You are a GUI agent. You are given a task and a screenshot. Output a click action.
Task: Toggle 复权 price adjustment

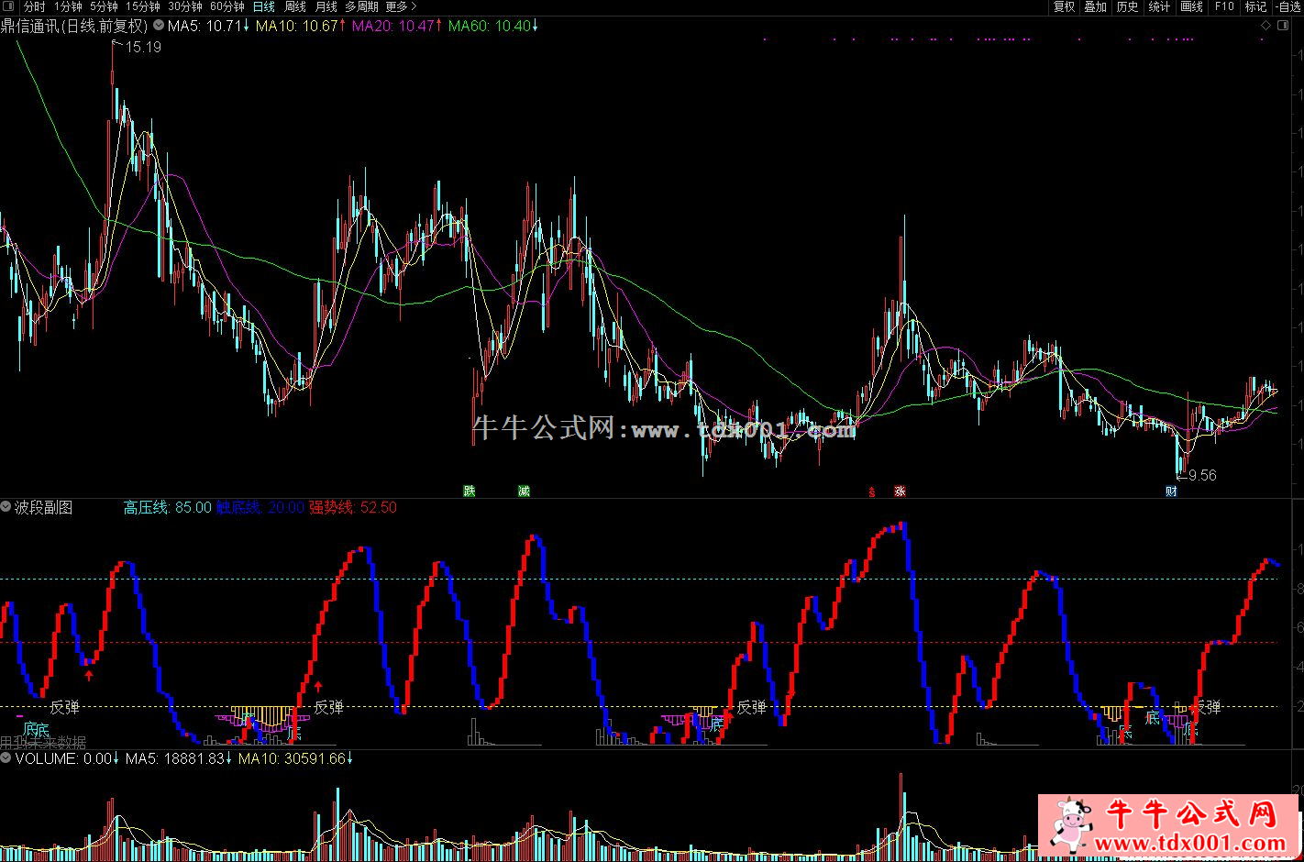tap(1064, 7)
